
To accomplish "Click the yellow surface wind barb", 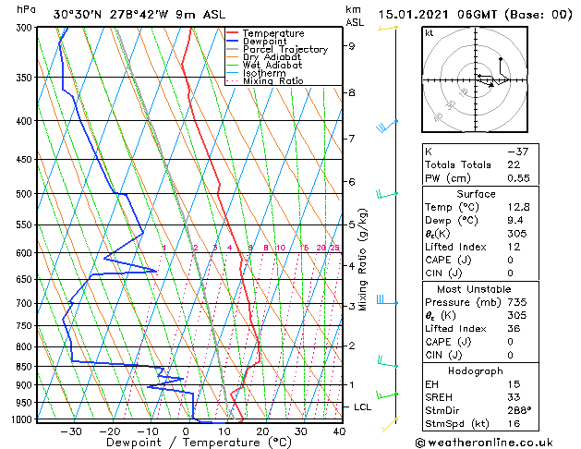I will (390, 425).
